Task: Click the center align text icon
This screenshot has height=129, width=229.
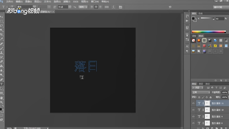Action: click(x=96, y=7)
